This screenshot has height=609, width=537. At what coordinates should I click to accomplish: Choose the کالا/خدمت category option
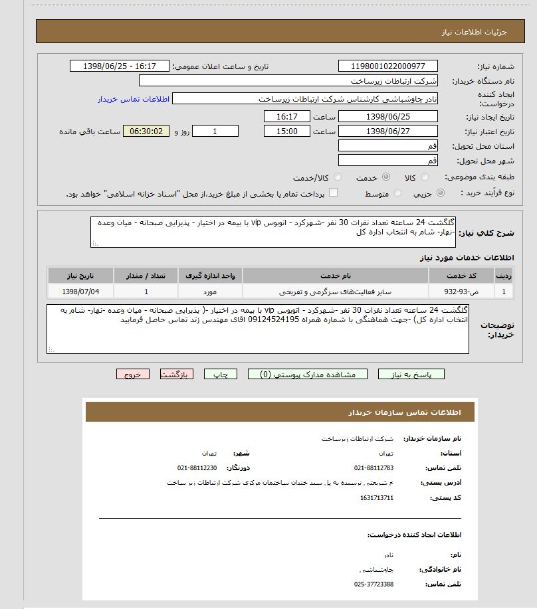(x=338, y=177)
